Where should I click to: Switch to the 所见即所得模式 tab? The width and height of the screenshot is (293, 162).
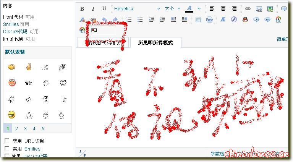(x=155, y=43)
